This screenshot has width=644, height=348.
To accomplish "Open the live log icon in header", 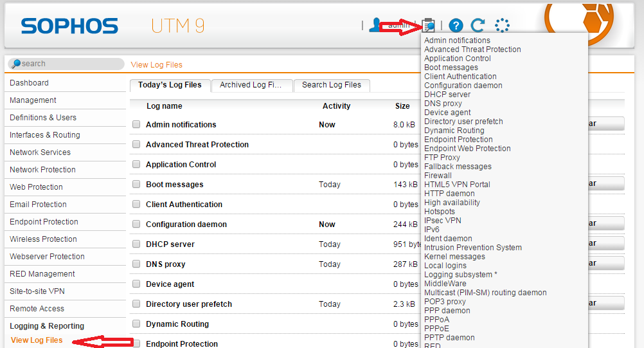I will click(429, 26).
